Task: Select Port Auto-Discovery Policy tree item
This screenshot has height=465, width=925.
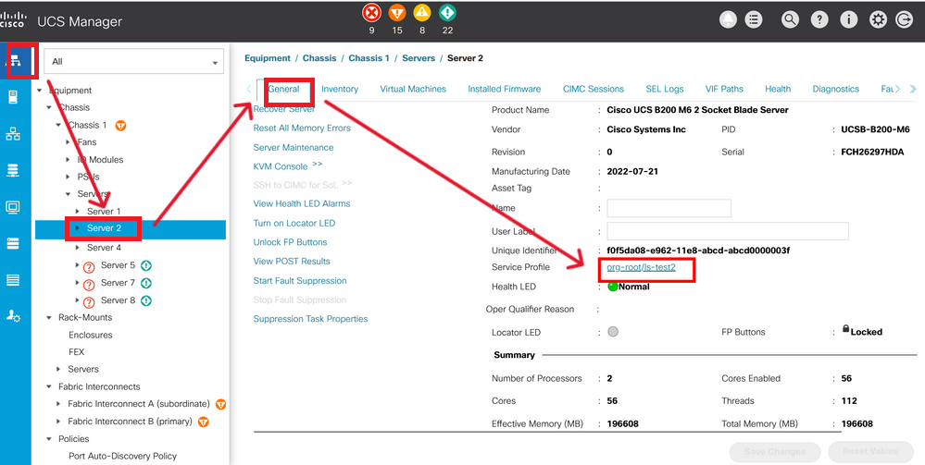Action: click(x=123, y=456)
